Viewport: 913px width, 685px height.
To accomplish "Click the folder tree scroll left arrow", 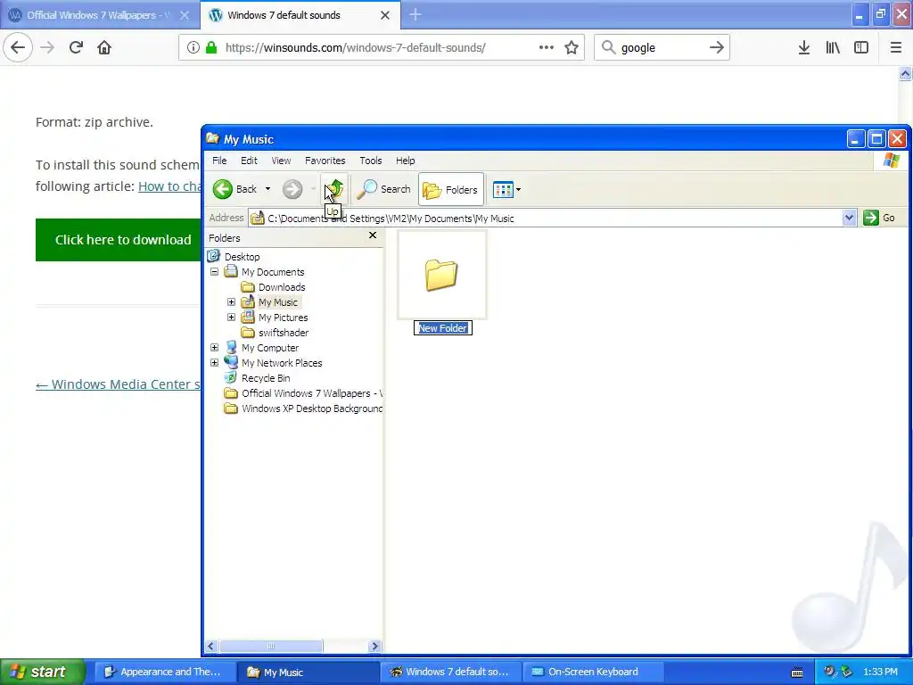I will (x=211, y=646).
